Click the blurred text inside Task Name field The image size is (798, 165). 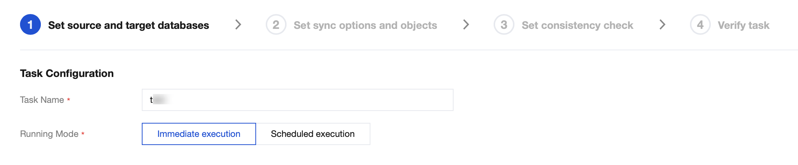(x=161, y=100)
